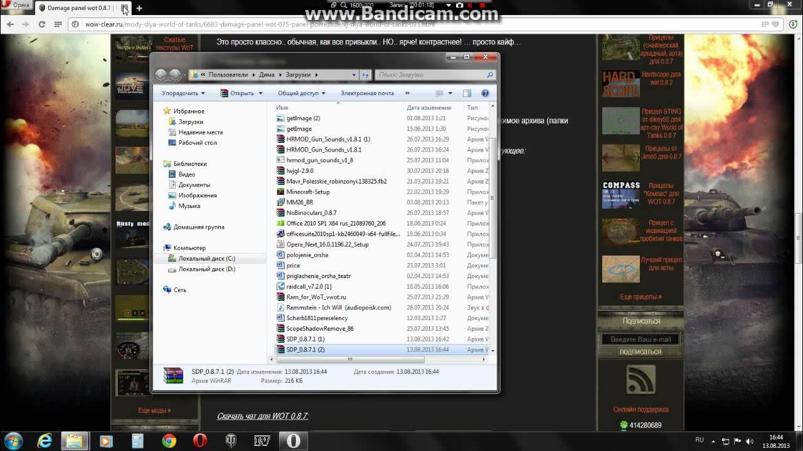Expand the Общий доступ dropdown
The width and height of the screenshot is (803, 451).
pyautogui.click(x=301, y=93)
